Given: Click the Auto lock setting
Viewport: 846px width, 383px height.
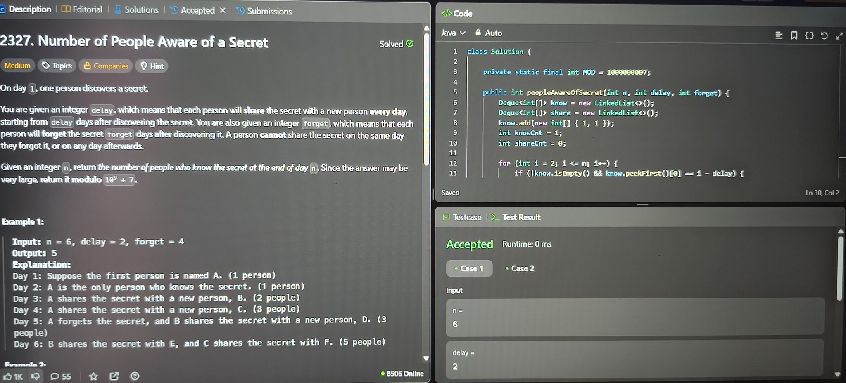Looking at the screenshot, I should 489,33.
